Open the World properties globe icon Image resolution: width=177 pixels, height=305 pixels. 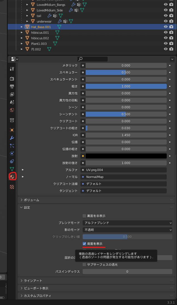12,110
